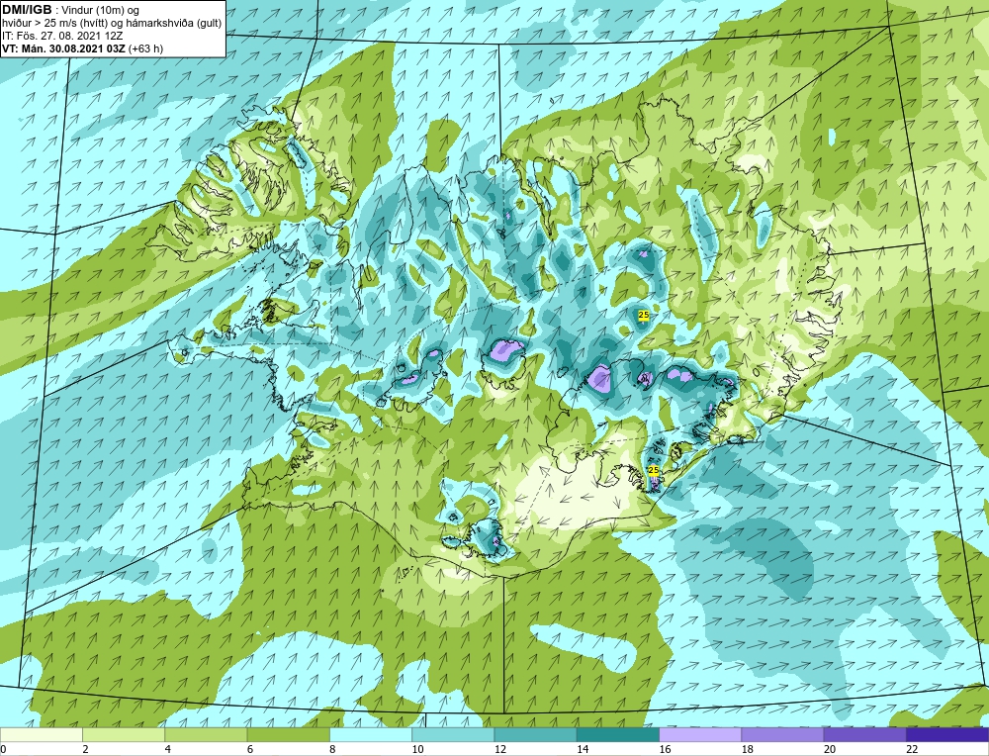
Task: Click the dark teal 14–16 legend swatch
Action: tap(617, 734)
